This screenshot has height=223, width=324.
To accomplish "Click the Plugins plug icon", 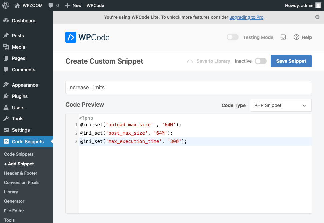I will pos(6,96).
